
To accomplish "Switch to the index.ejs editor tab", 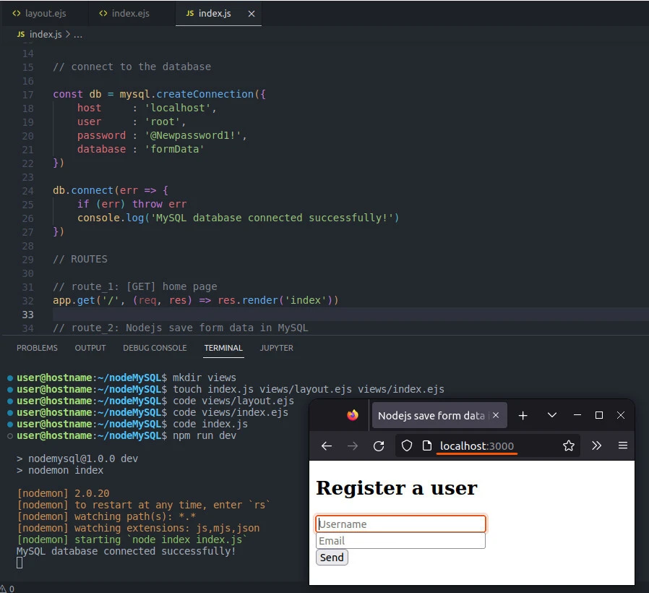I will pyautogui.click(x=130, y=14).
